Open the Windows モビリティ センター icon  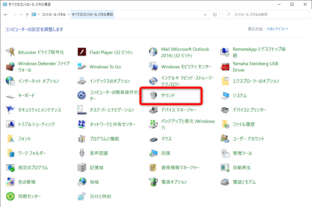(153, 67)
